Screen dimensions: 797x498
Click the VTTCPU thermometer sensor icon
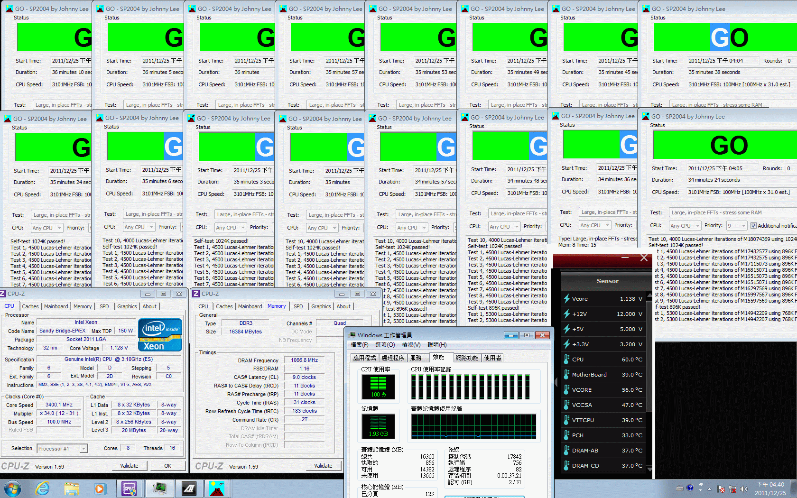click(x=566, y=420)
